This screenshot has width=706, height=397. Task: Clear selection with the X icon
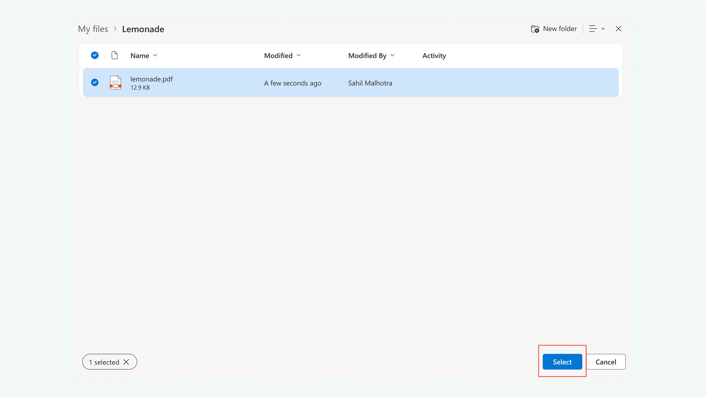(x=126, y=362)
